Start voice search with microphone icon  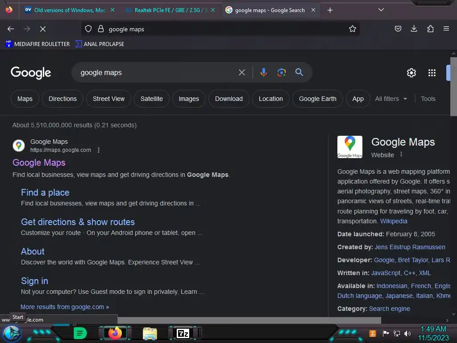point(263,72)
